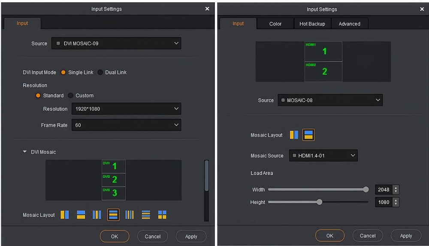The height and width of the screenshot is (246, 429).
Task: Select three-row mosaic layout in left window
Action: tap(113, 215)
